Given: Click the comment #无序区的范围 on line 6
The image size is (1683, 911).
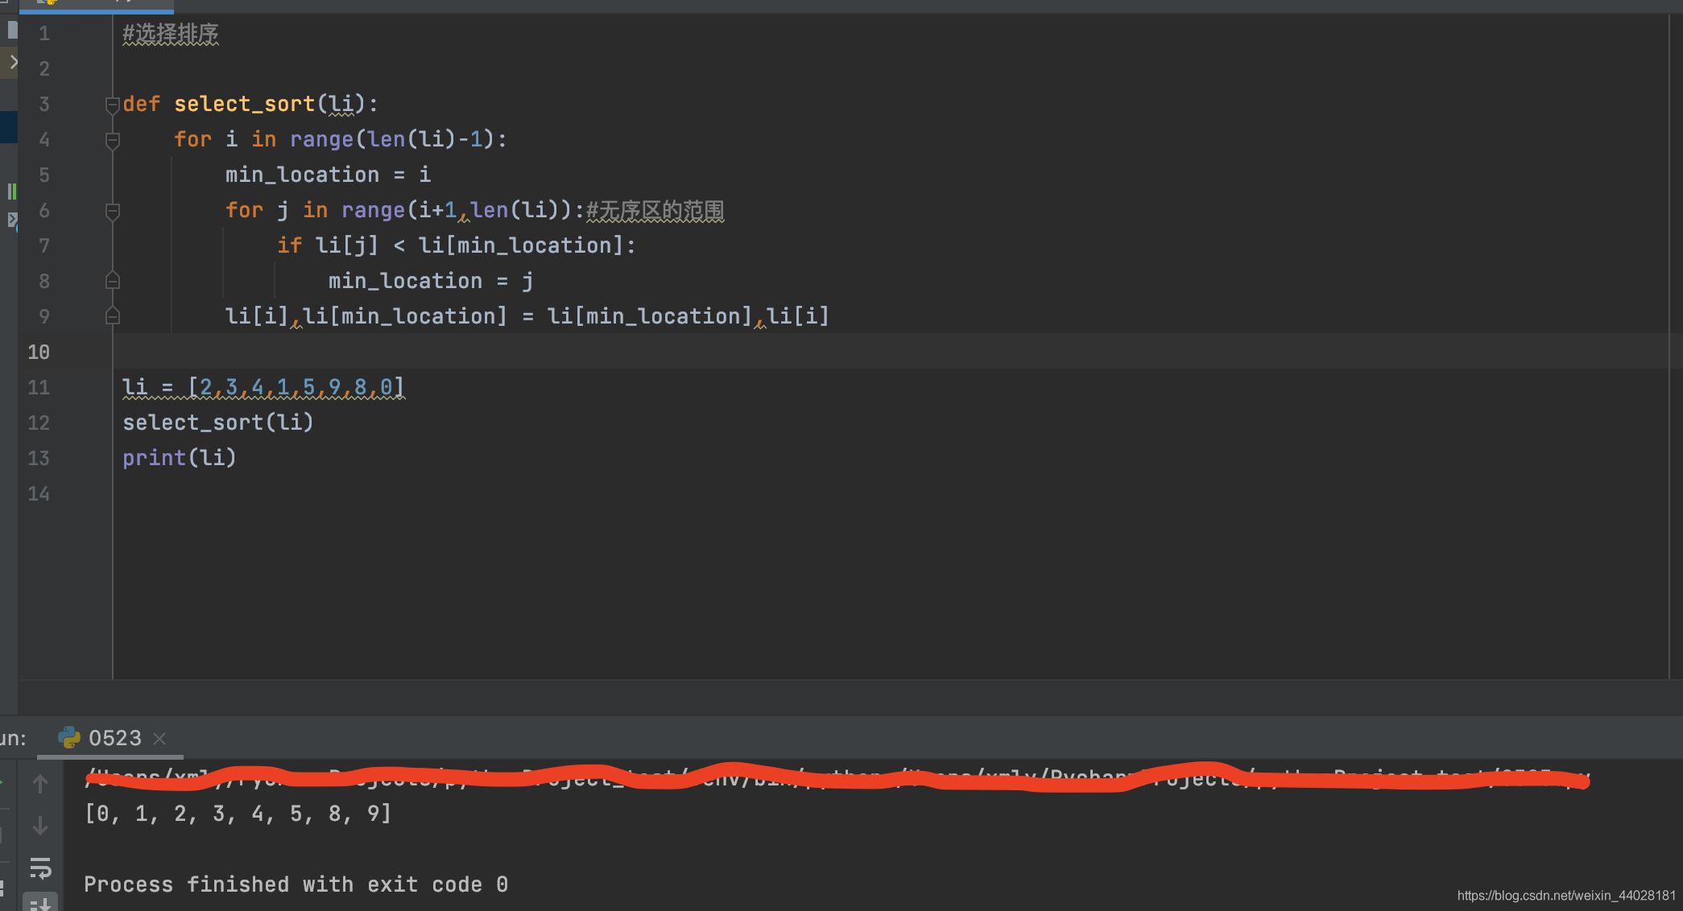Looking at the screenshot, I should click(x=655, y=211).
